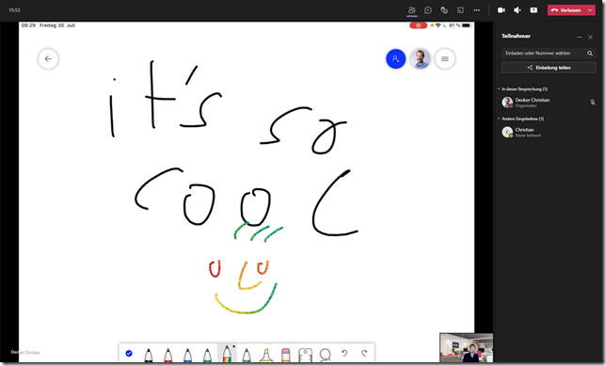
Task: Open the whiteboard hamburger menu
Action: pos(445,58)
